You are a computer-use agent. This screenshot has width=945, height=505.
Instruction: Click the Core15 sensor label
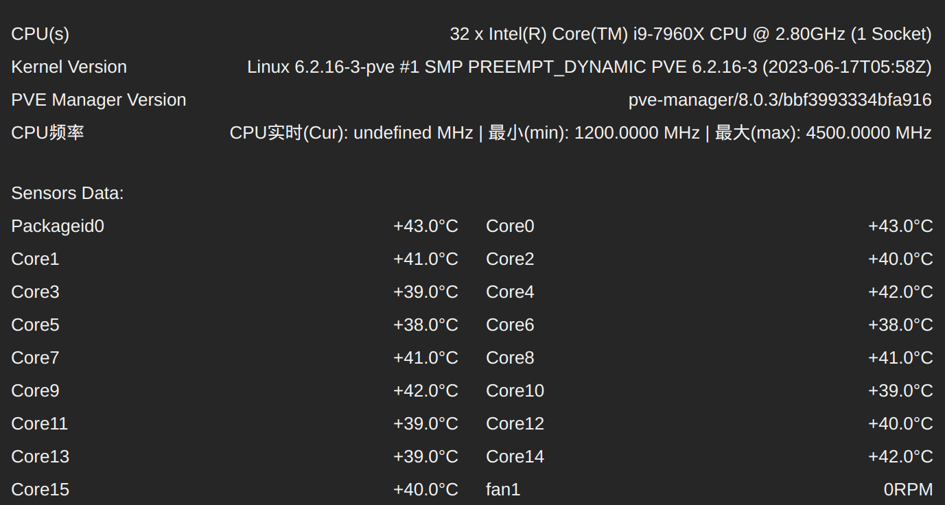(x=40, y=490)
